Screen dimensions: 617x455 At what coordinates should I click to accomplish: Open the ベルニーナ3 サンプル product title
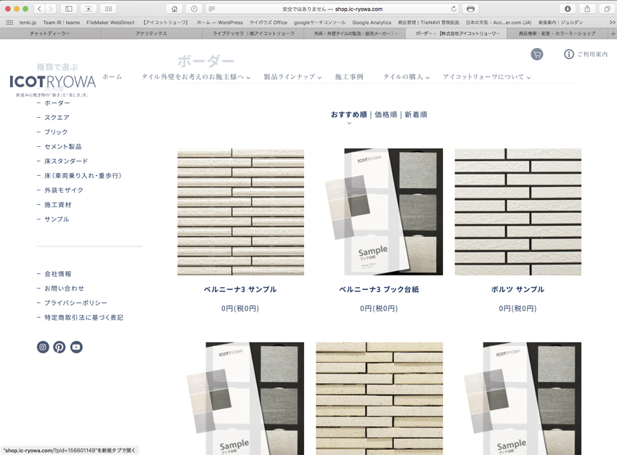click(240, 289)
